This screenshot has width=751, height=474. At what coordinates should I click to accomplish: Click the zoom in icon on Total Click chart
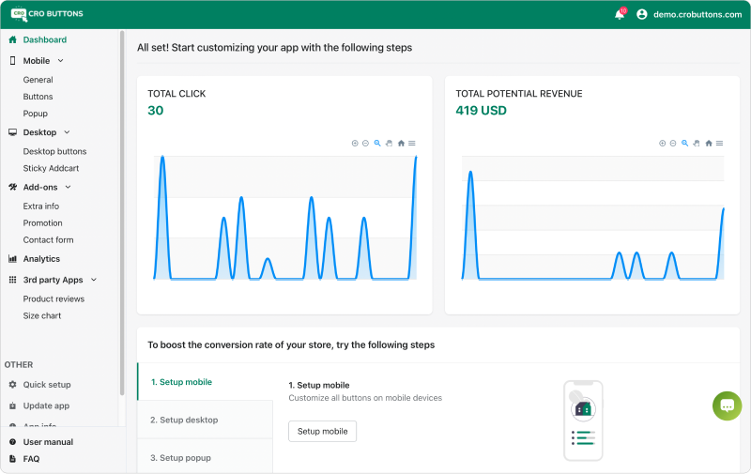(x=355, y=144)
